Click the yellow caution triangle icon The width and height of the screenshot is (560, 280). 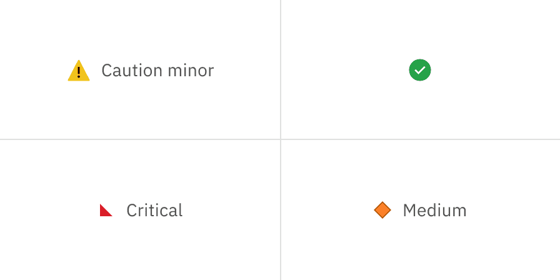click(x=79, y=71)
